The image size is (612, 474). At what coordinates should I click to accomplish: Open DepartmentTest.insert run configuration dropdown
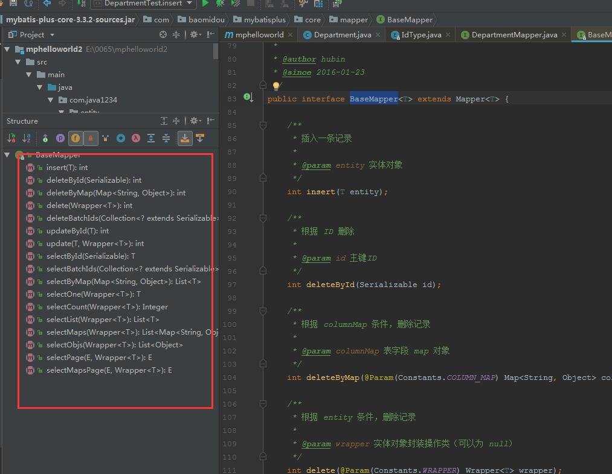143,4
